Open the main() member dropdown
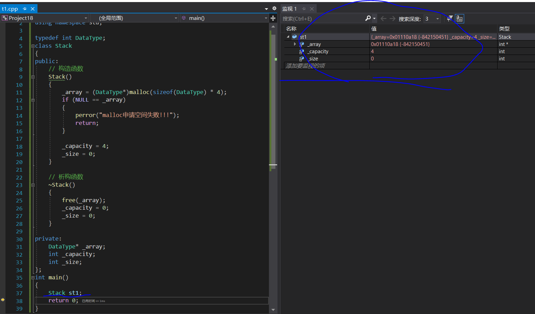Screen dimensions: 535x314 point(224,18)
